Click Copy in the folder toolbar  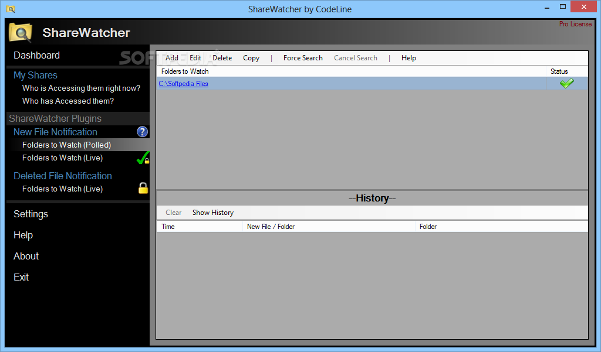(x=251, y=58)
